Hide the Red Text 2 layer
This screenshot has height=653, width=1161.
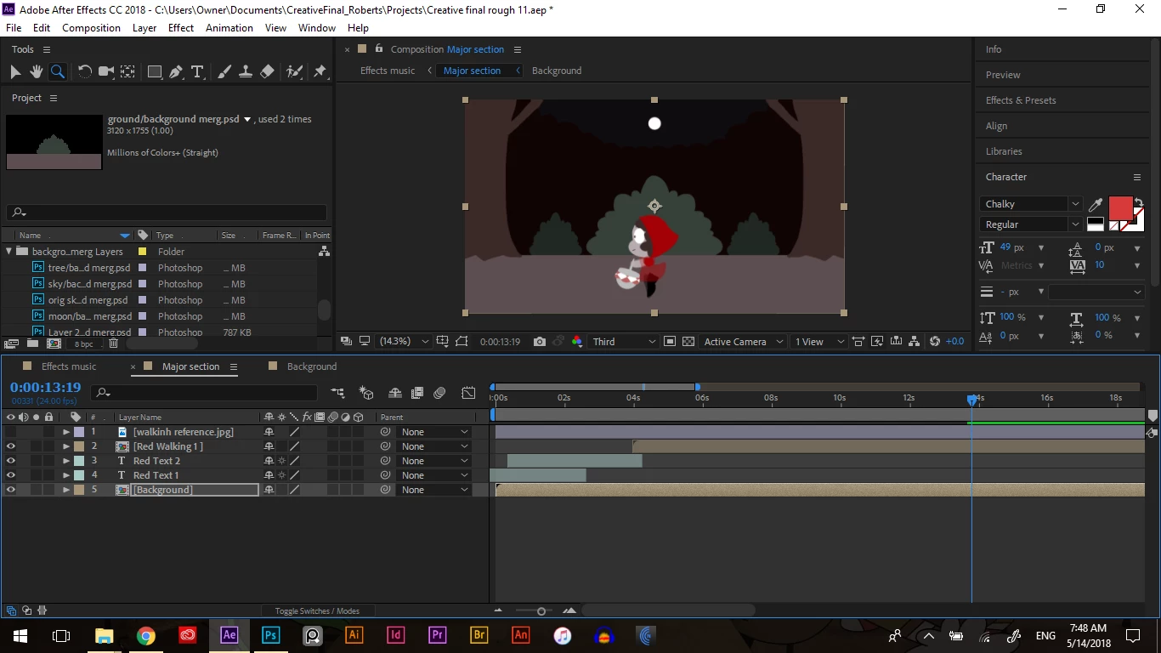10,461
